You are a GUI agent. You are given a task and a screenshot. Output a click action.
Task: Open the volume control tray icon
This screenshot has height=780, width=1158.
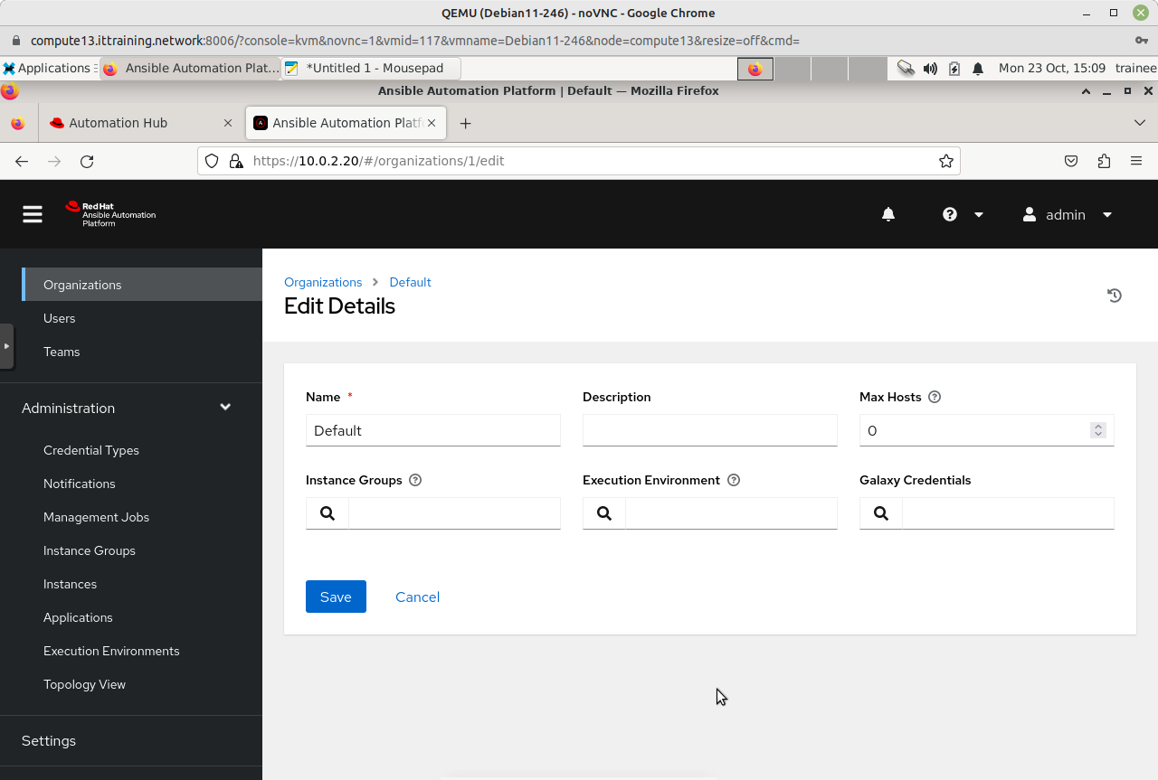point(930,68)
